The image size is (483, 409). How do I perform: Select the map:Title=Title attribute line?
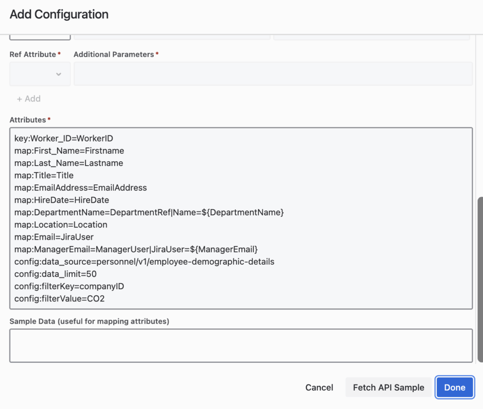44,175
